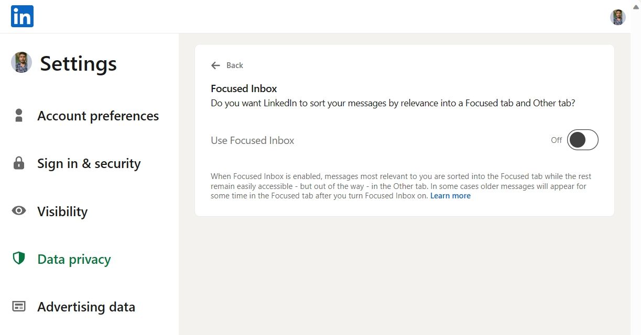Switch to the Visibility settings section

point(62,211)
